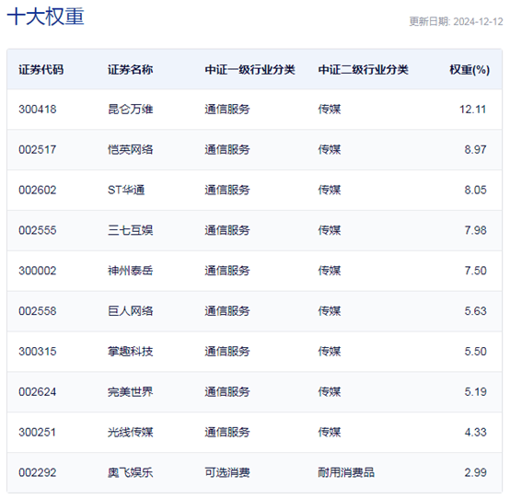Click the 证券代码 column header

41,70
